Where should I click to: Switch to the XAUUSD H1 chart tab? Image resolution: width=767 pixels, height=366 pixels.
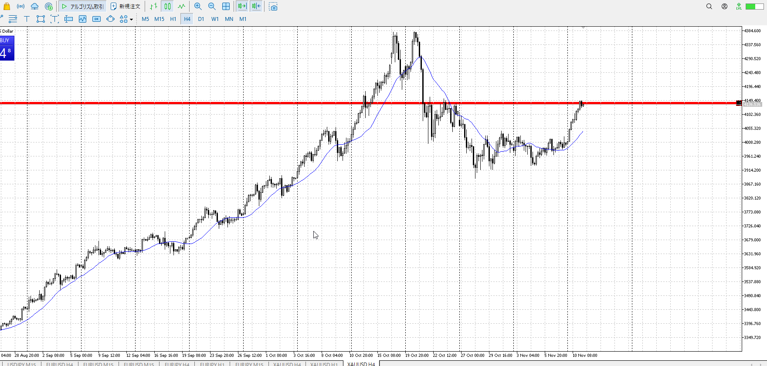(x=324, y=364)
